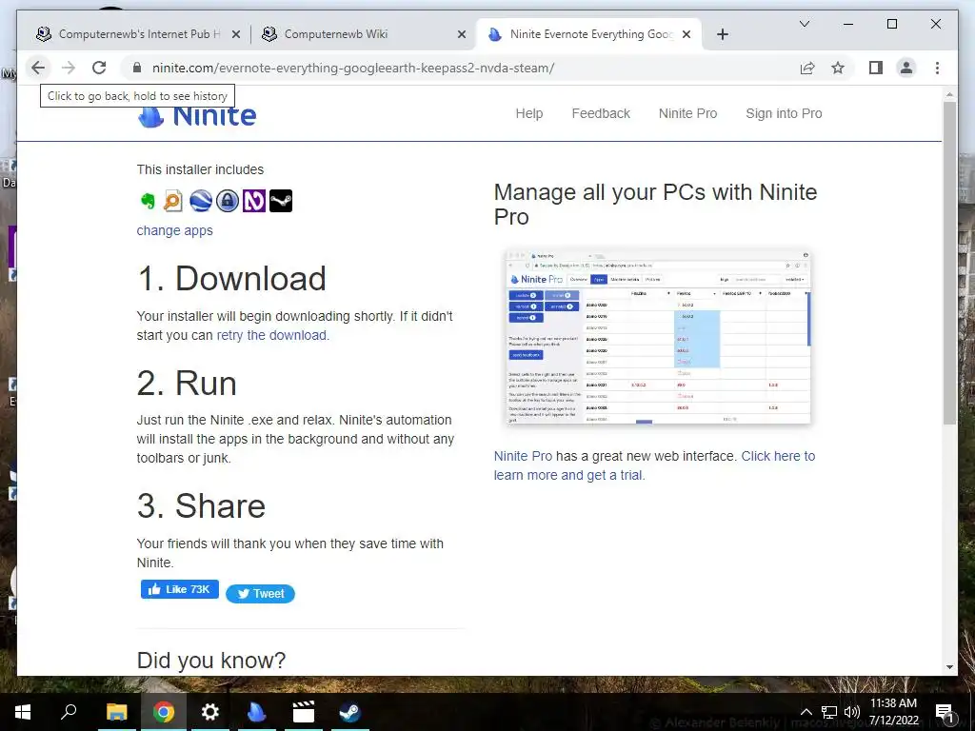The height and width of the screenshot is (731, 975).
Task: Click the network tray icon
Action: [x=829, y=712]
